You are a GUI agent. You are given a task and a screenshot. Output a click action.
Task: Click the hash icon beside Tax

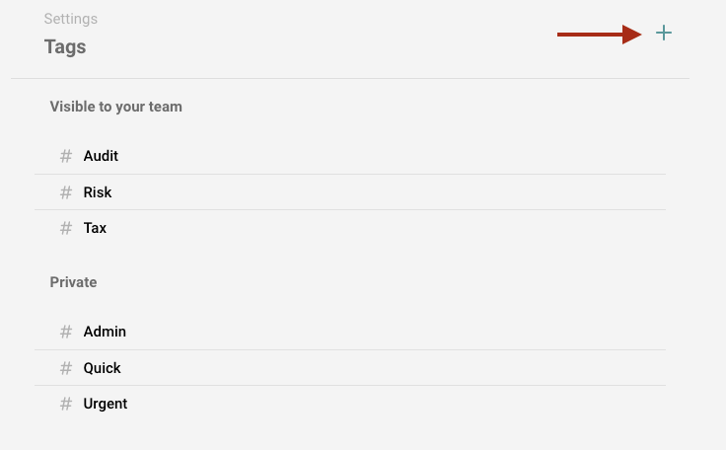coord(66,228)
